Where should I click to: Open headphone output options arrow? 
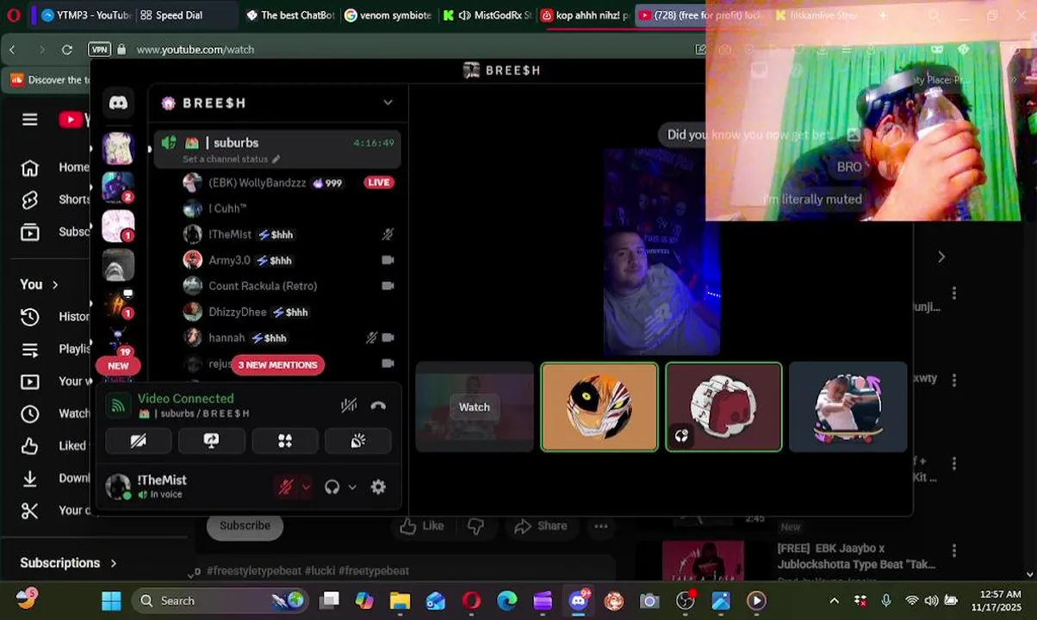[x=352, y=487]
